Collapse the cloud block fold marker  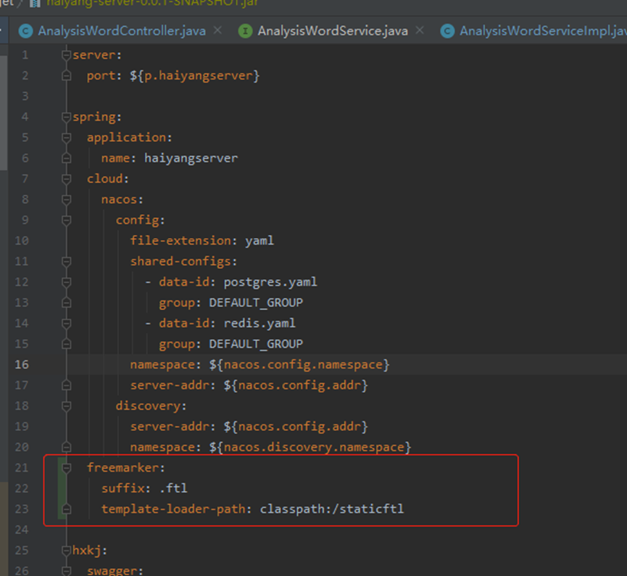click(67, 179)
